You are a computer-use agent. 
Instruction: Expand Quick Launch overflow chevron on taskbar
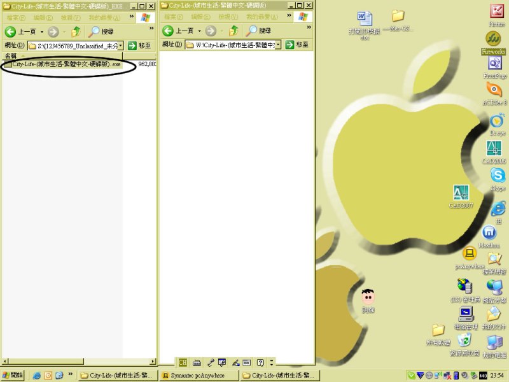coord(70,374)
